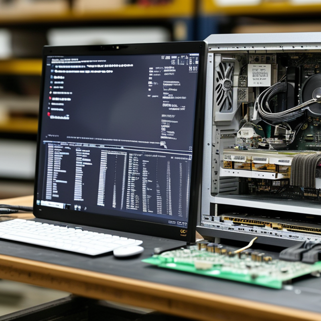Open the Start icon beside the taskbar search box
This screenshot has height=321, width=321.
coord(38,202)
